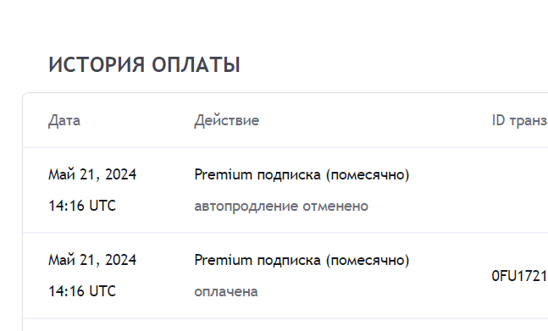Click the empty transaction ID cell in first row
Image resolution: width=548 pixels, height=331 pixels.
[x=520, y=190]
